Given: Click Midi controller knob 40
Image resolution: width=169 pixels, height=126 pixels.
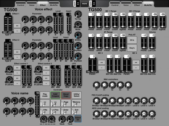Looking at the screenshot, I should coord(96,85).
